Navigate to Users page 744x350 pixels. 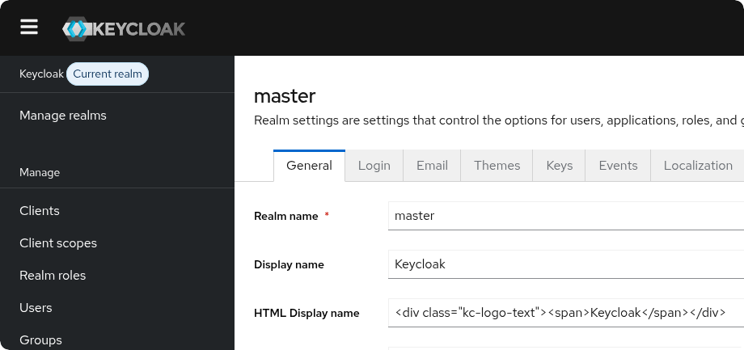36,308
